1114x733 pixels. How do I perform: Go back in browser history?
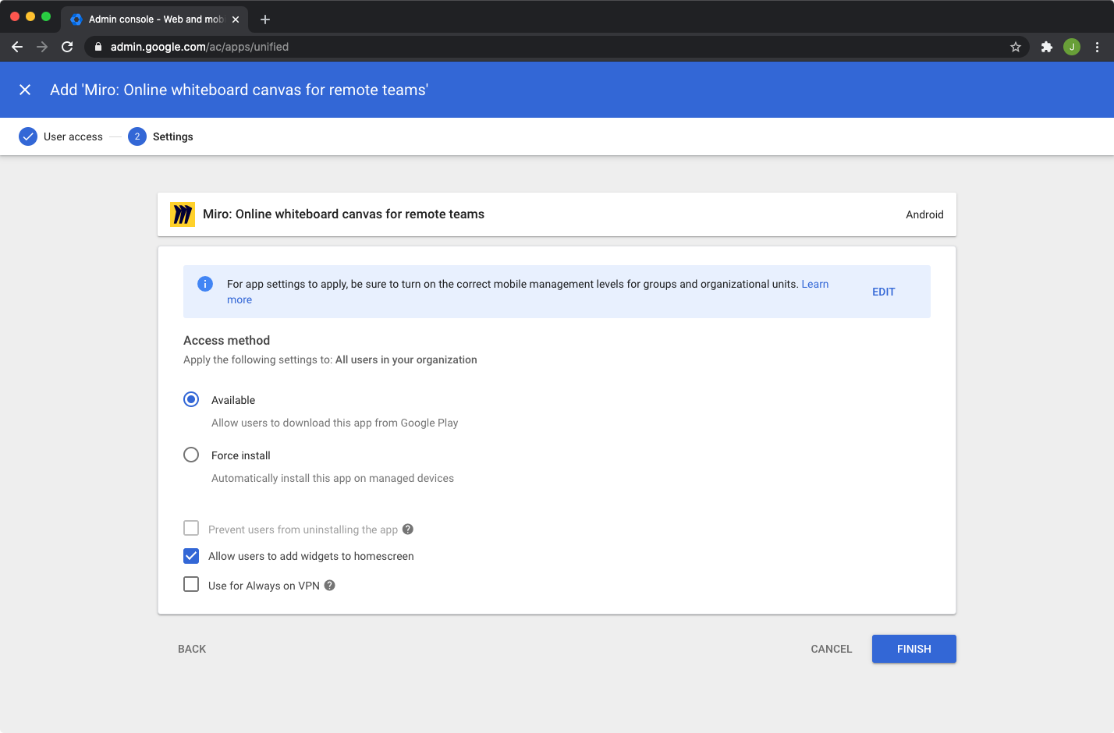[x=17, y=47]
